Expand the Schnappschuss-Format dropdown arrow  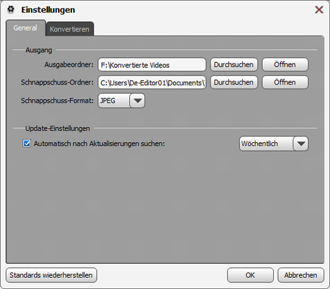tap(137, 101)
